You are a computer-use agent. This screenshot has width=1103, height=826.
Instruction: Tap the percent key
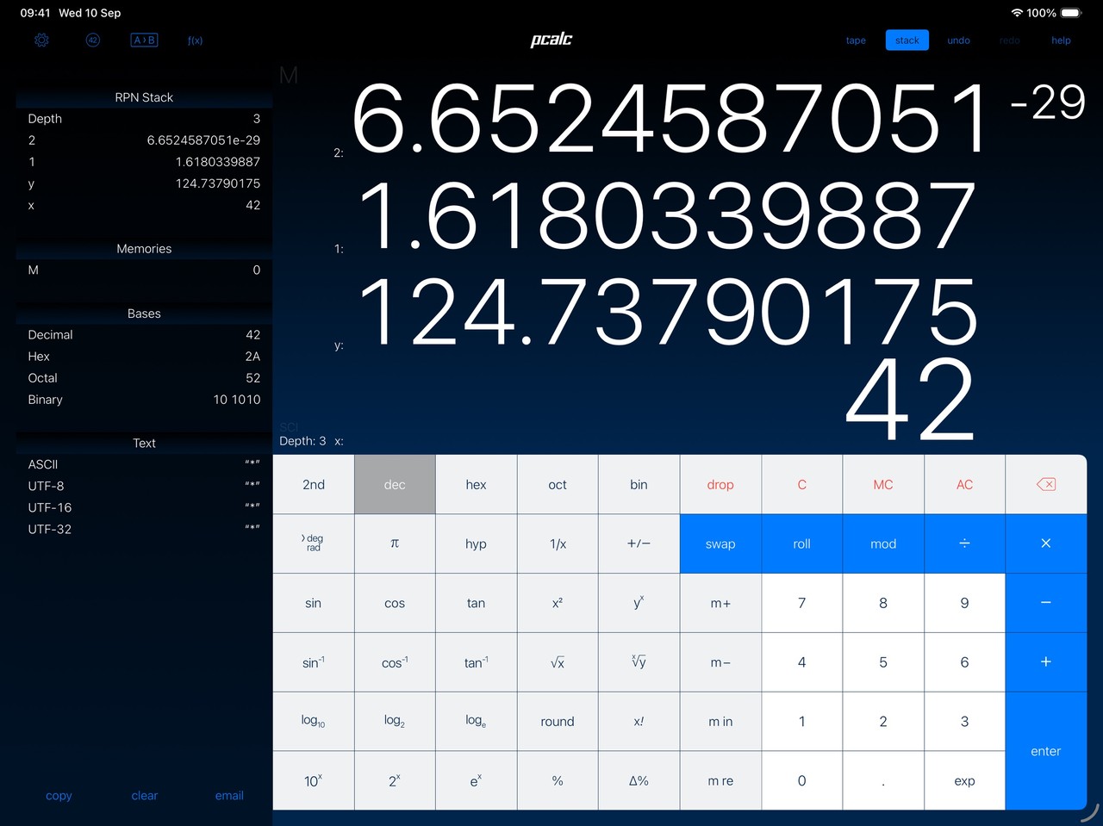point(558,781)
